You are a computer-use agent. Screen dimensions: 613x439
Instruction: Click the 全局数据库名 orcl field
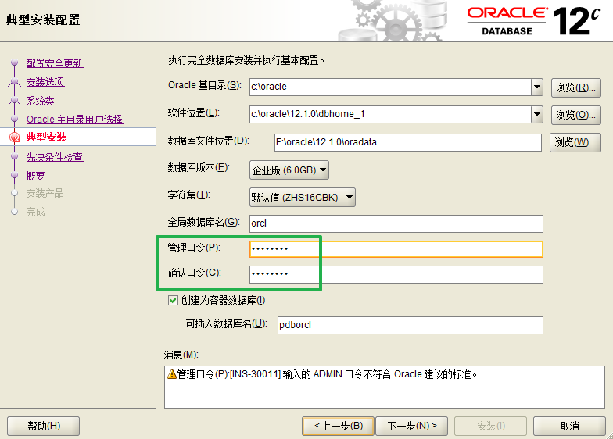(x=396, y=223)
